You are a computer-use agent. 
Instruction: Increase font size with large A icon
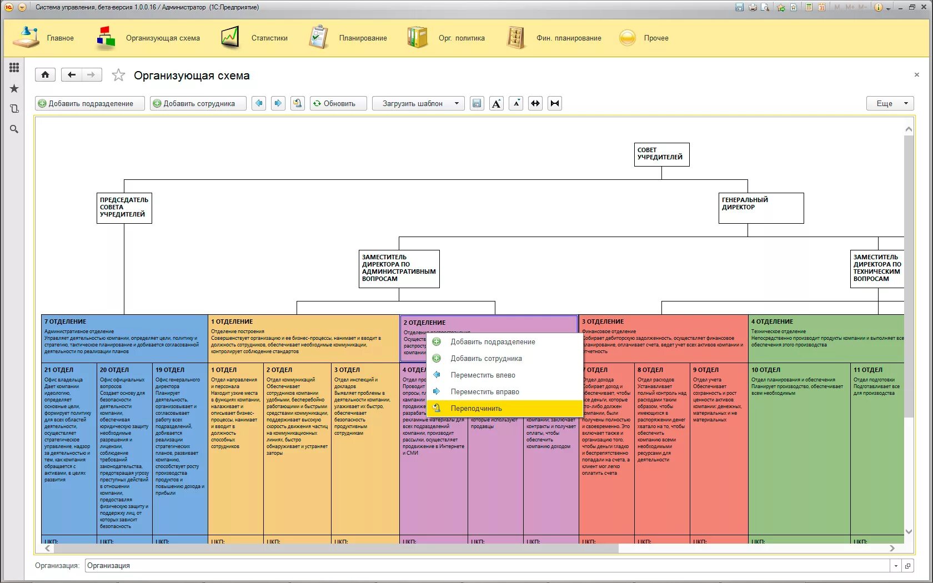[x=496, y=103]
